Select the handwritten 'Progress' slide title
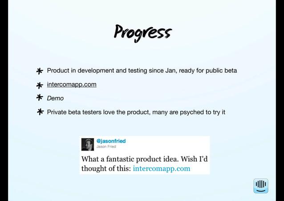This screenshot has height=201, width=284. 143,33
